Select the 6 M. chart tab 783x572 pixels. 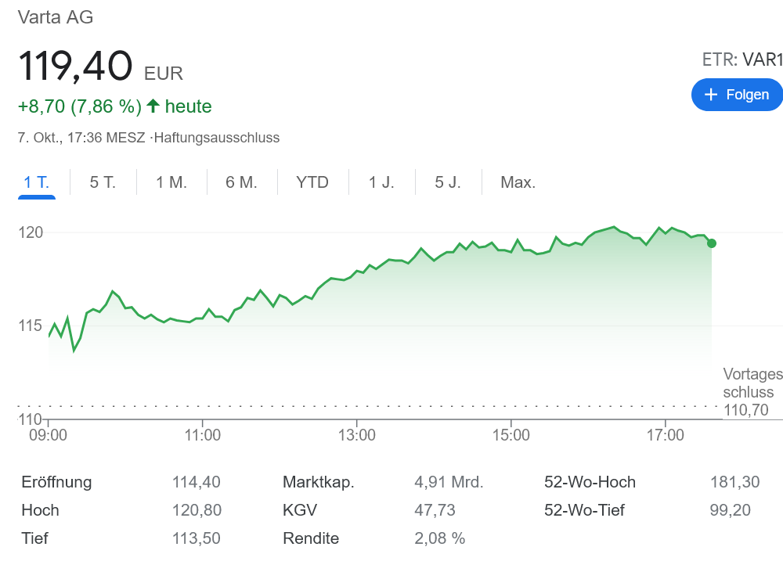tap(241, 182)
